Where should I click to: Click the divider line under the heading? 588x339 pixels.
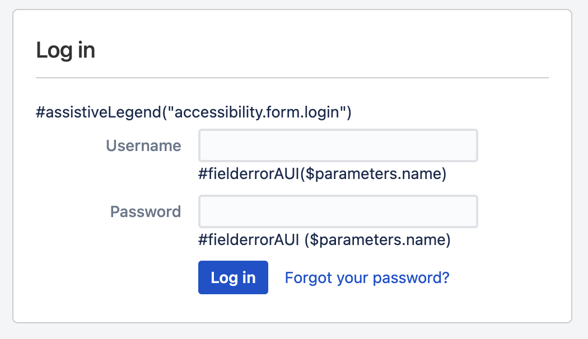click(292, 77)
